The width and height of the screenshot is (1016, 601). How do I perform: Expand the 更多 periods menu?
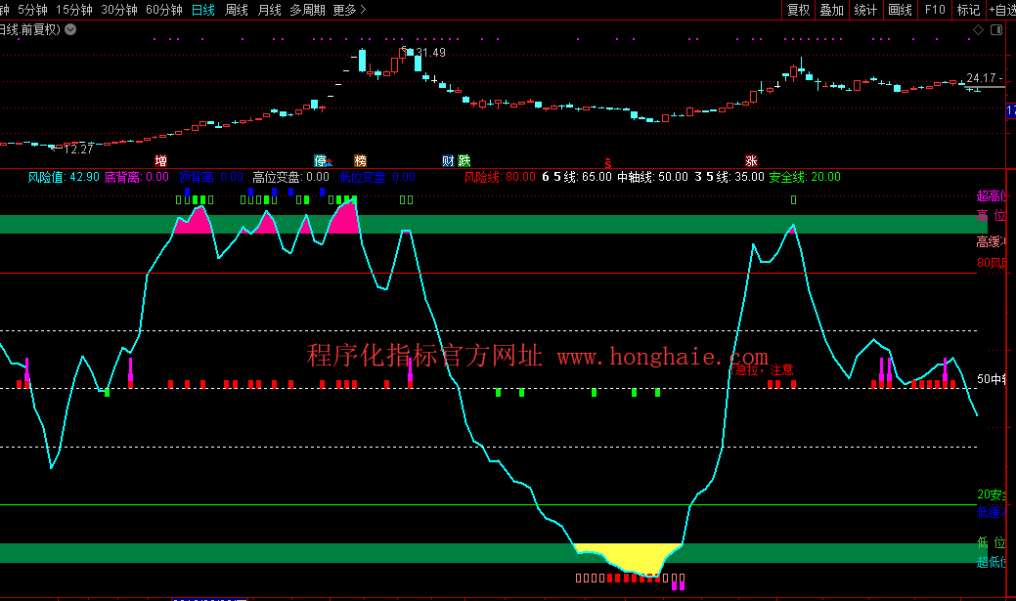point(349,10)
